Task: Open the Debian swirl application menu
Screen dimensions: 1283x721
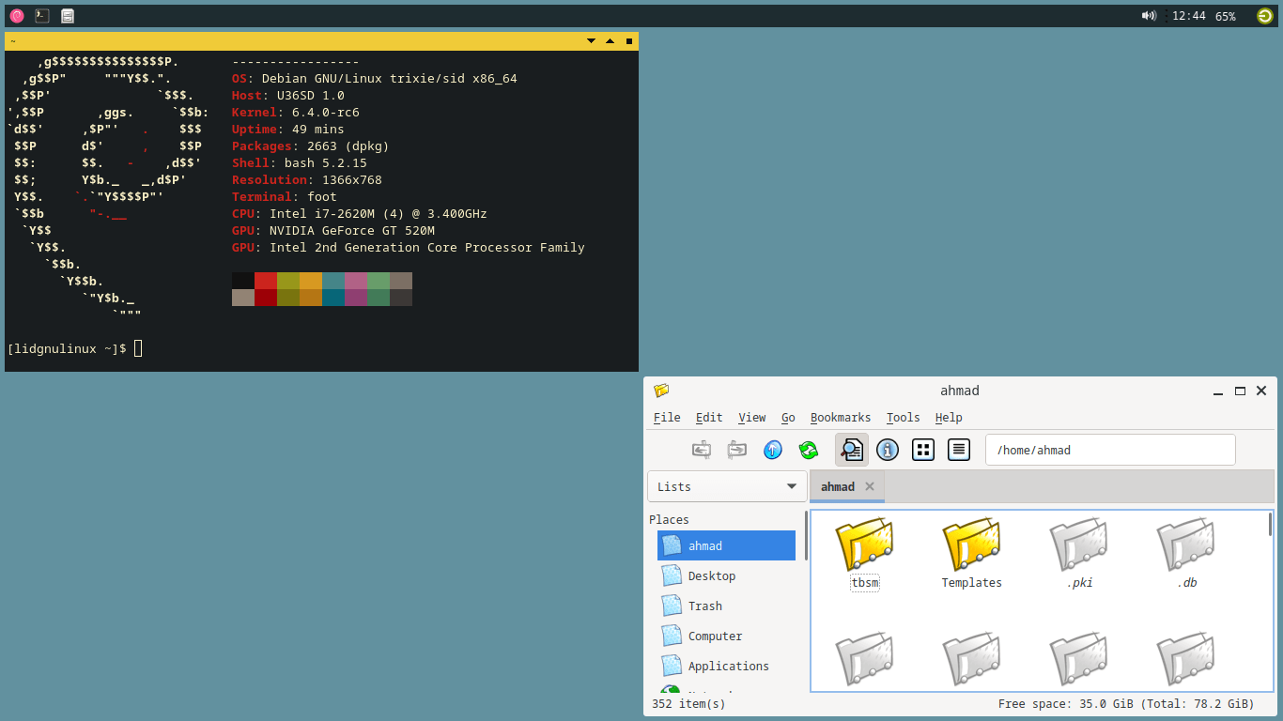Action: [x=17, y=15]
